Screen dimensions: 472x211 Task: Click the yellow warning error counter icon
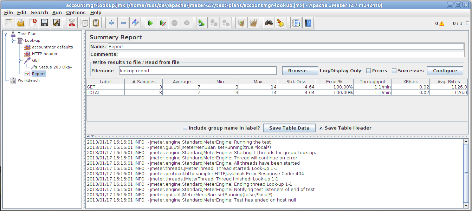(x=442, y=24)
